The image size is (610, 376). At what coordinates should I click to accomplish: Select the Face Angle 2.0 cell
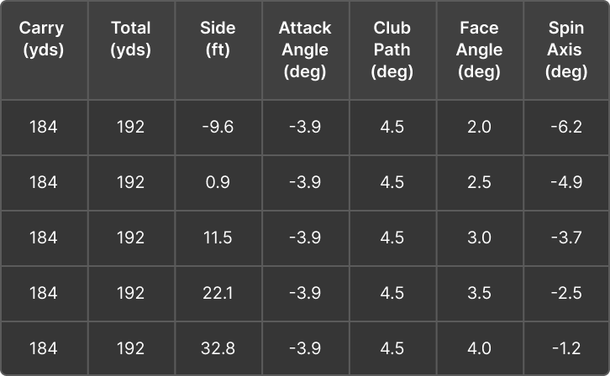479,127
